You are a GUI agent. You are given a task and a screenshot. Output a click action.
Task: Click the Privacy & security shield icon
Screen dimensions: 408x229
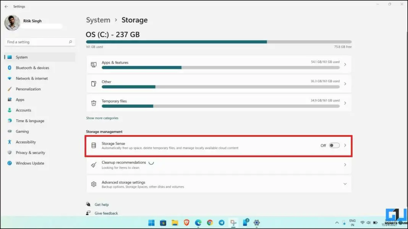(9, 152)
